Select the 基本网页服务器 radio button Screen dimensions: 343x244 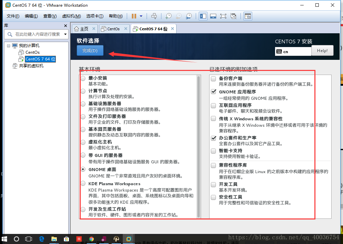tap(83, 129)
